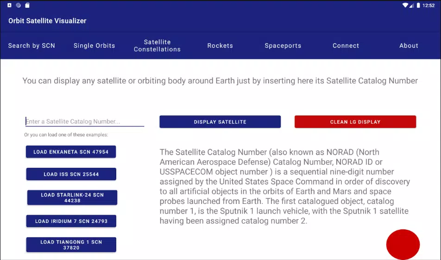Tap the SD card notification icon
The height and width of the screenshot is (260, 441).
(x=27, y=5)
